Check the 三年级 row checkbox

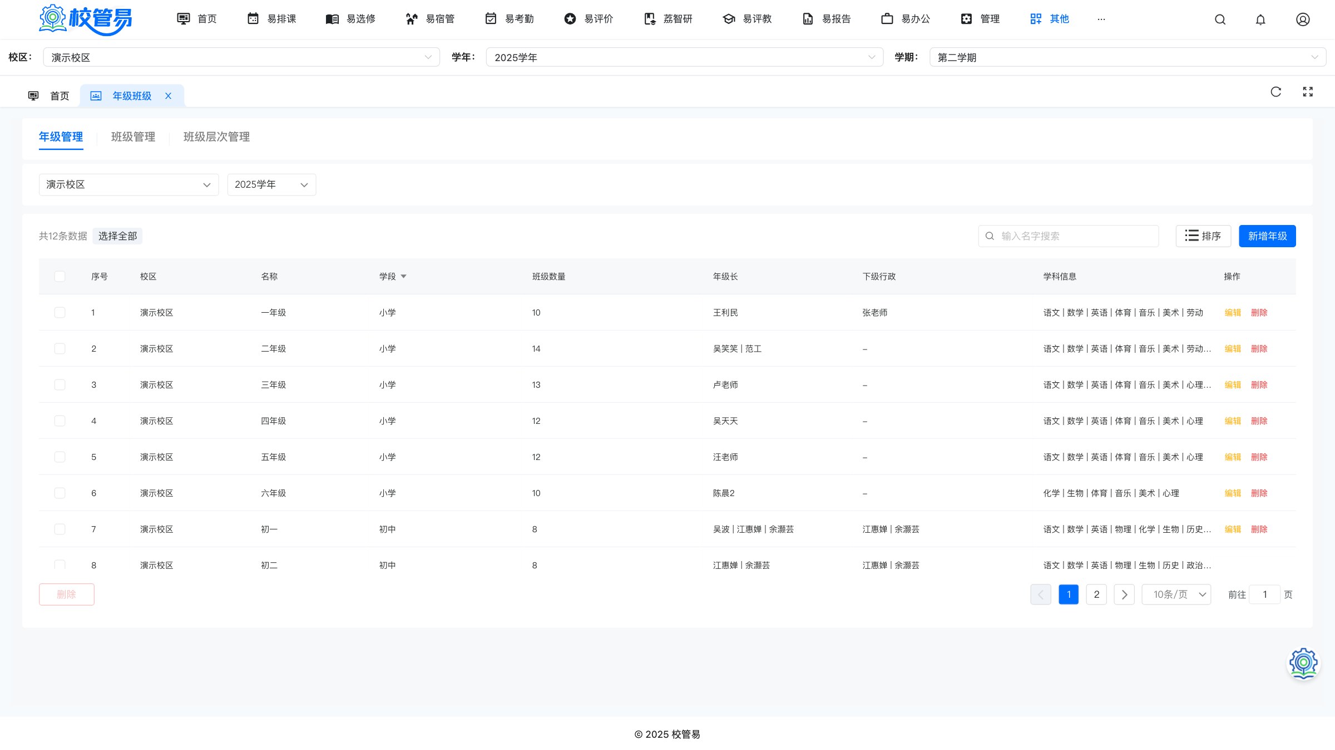[x=60, y=385]
